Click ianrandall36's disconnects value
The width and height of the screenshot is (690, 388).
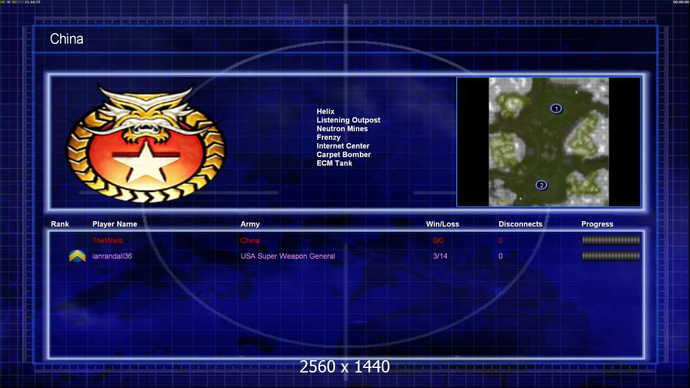click(x=500, y=256)
